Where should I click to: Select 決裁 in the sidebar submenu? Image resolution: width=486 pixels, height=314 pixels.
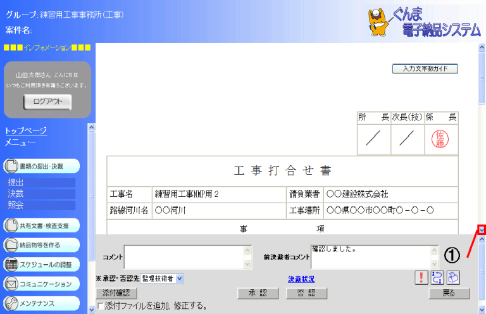(40, 194)
